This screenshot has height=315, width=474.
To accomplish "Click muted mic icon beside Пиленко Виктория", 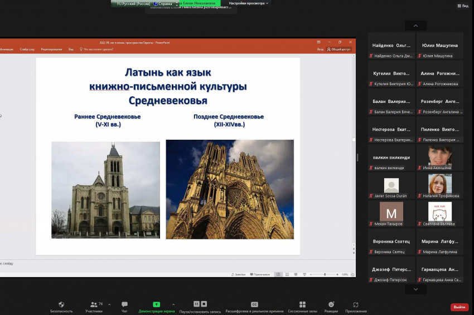I will [419, 140].
